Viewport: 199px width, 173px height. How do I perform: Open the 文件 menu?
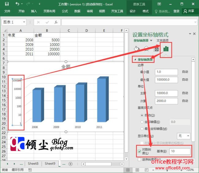7,11
